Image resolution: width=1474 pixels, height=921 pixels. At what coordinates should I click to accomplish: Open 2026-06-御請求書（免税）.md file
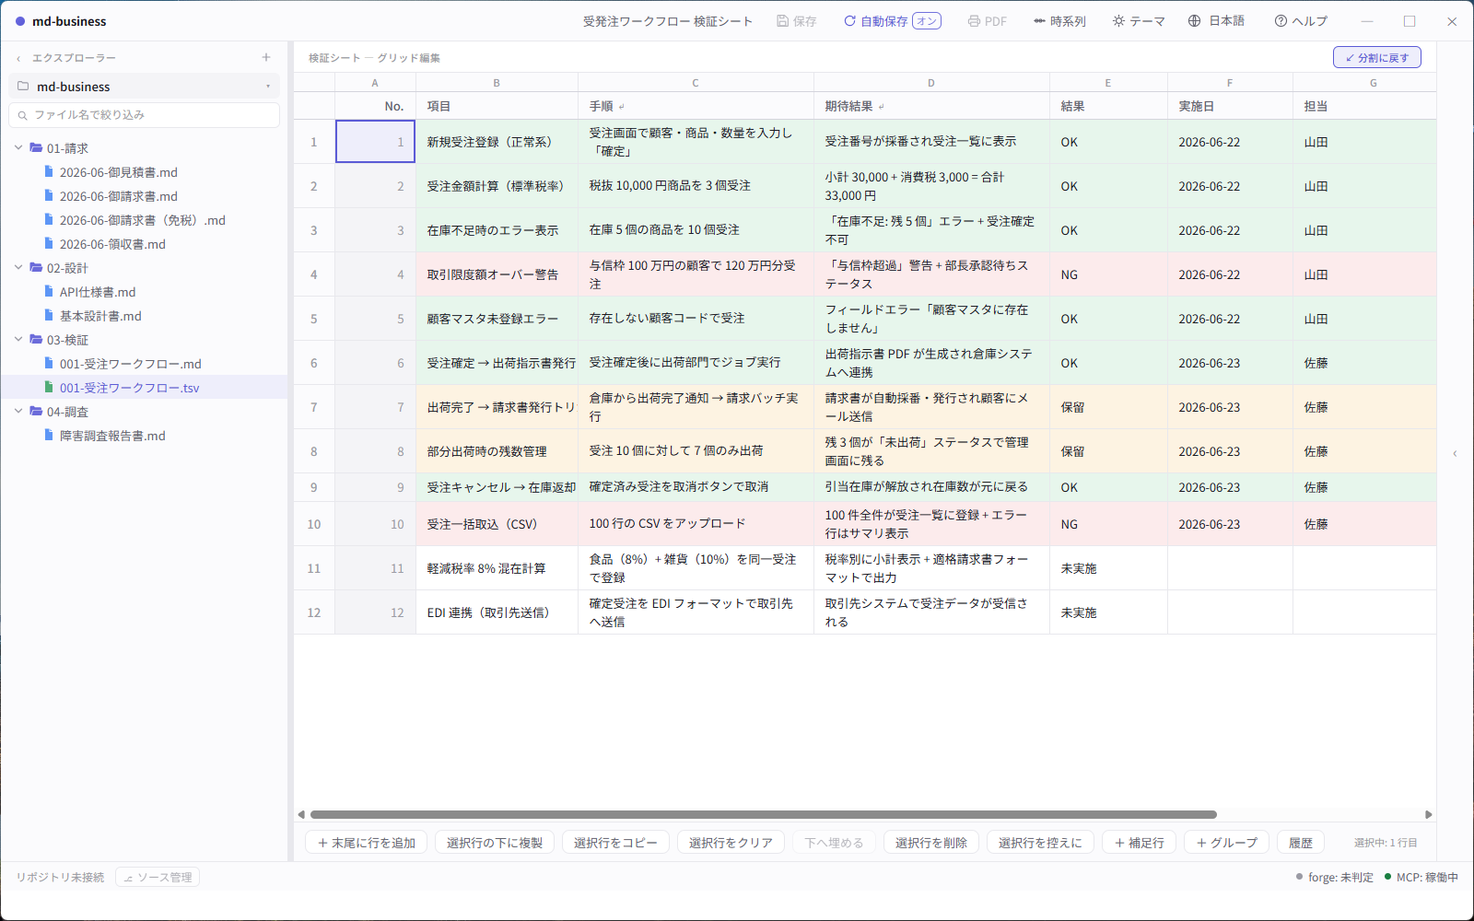point(142,220)
